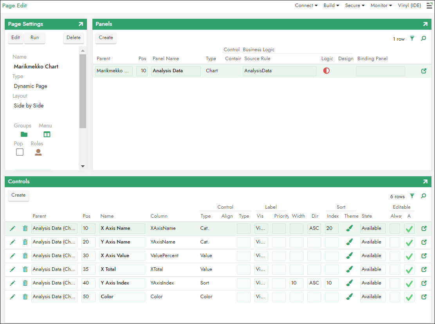Open the Menu icon in Page Settings
The height and width of the screenshot is (324, 435).
47,134
